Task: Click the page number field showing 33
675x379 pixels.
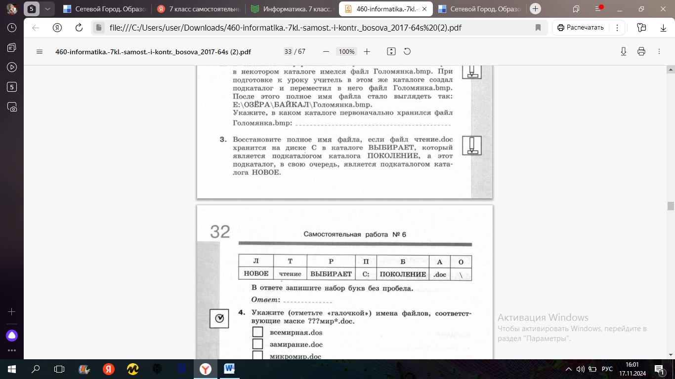Action: click(288, 51)
